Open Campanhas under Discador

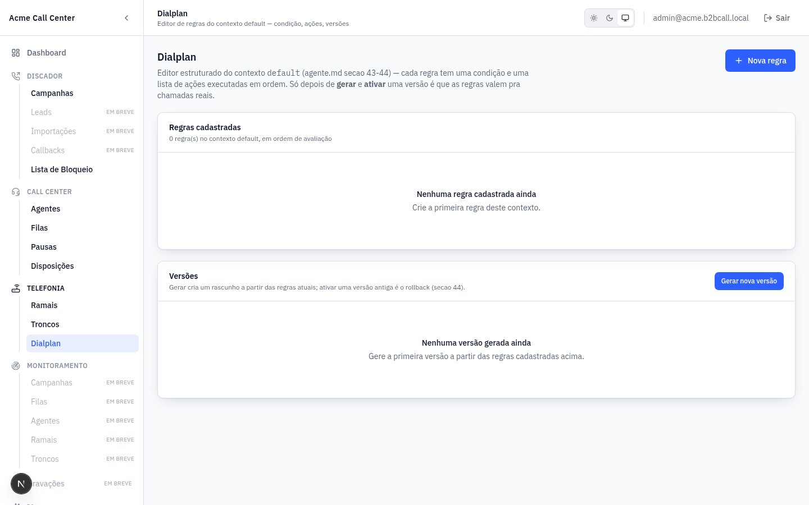click(x=52, y=93)
